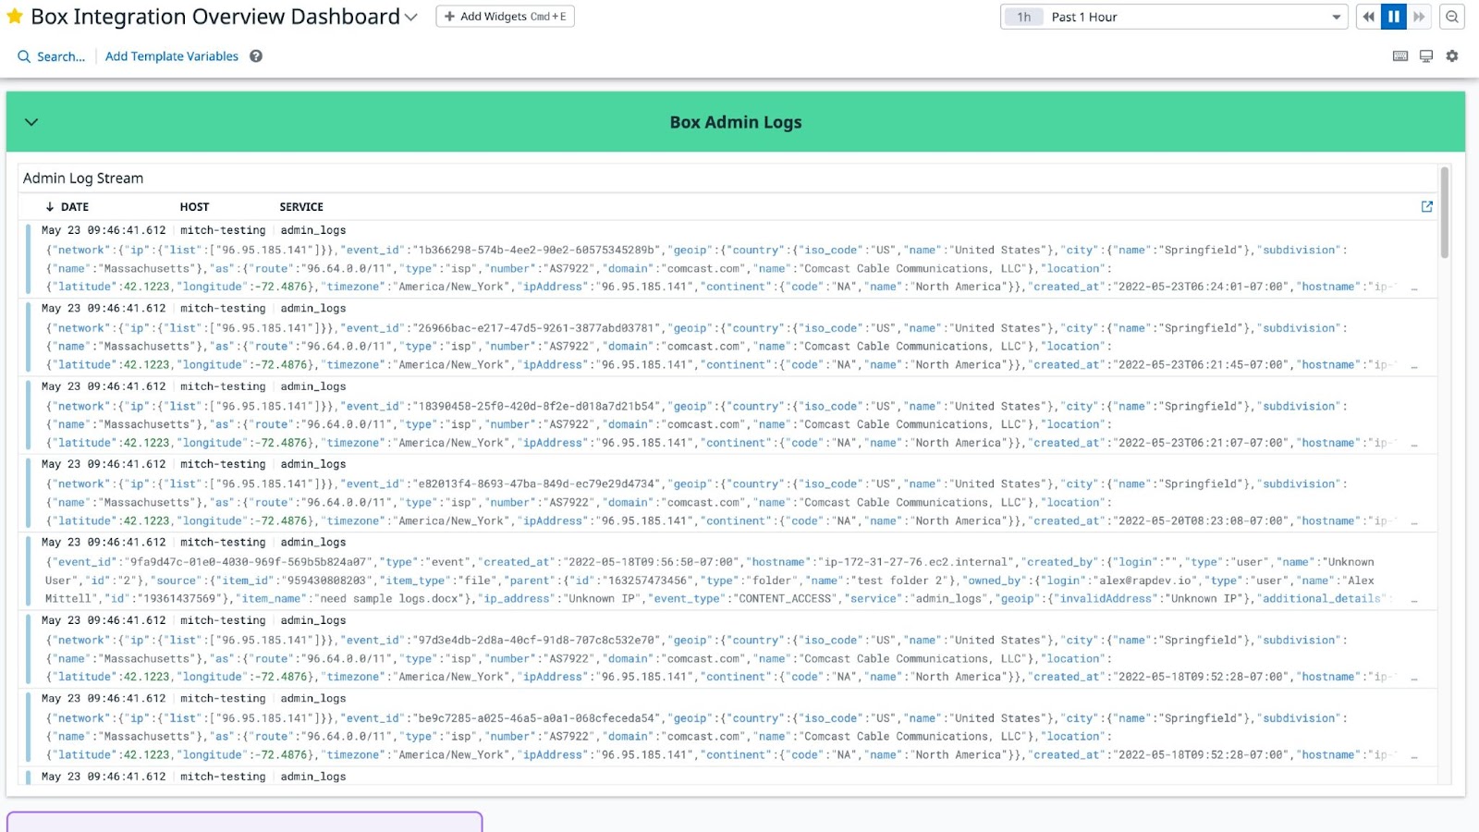Image resolution: width=1479 pixels, height=832 pixels.
Task: Click the Add Widgets button
Action: [x=505, y=17]
